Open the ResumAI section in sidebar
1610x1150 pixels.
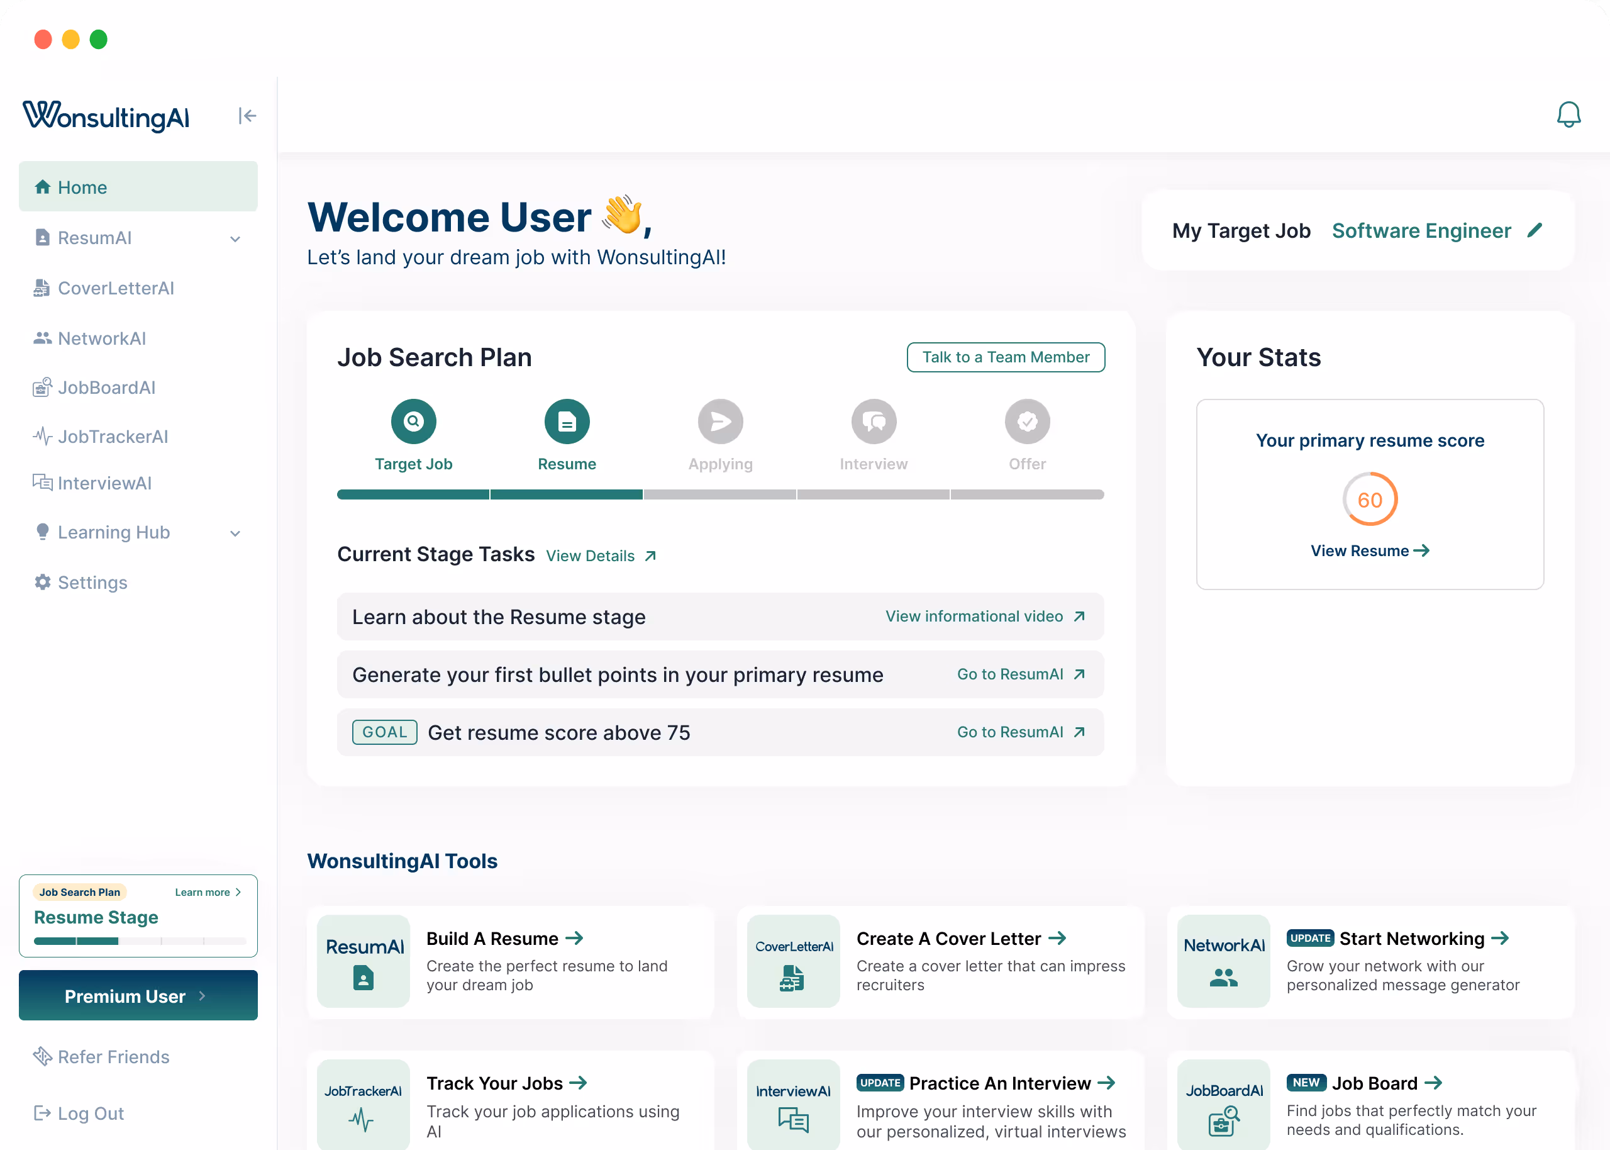click(x=96, y=238)
